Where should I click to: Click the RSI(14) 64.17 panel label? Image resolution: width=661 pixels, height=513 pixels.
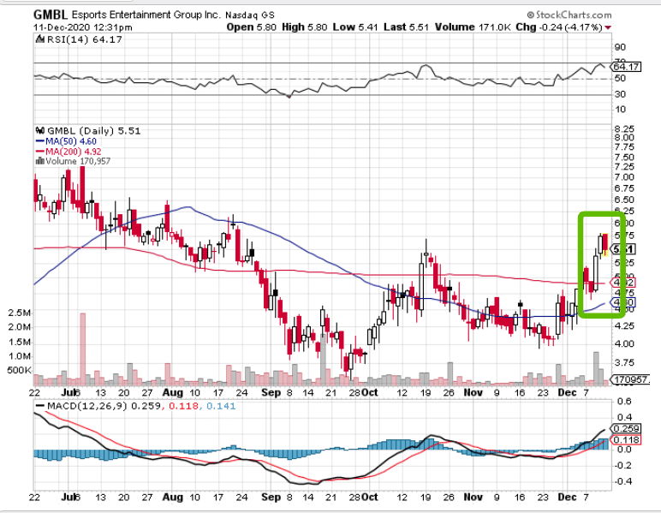(x=84, y=39)
